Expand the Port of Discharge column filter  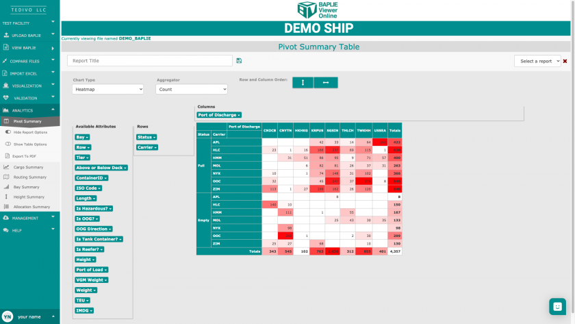tap(219, 115)
